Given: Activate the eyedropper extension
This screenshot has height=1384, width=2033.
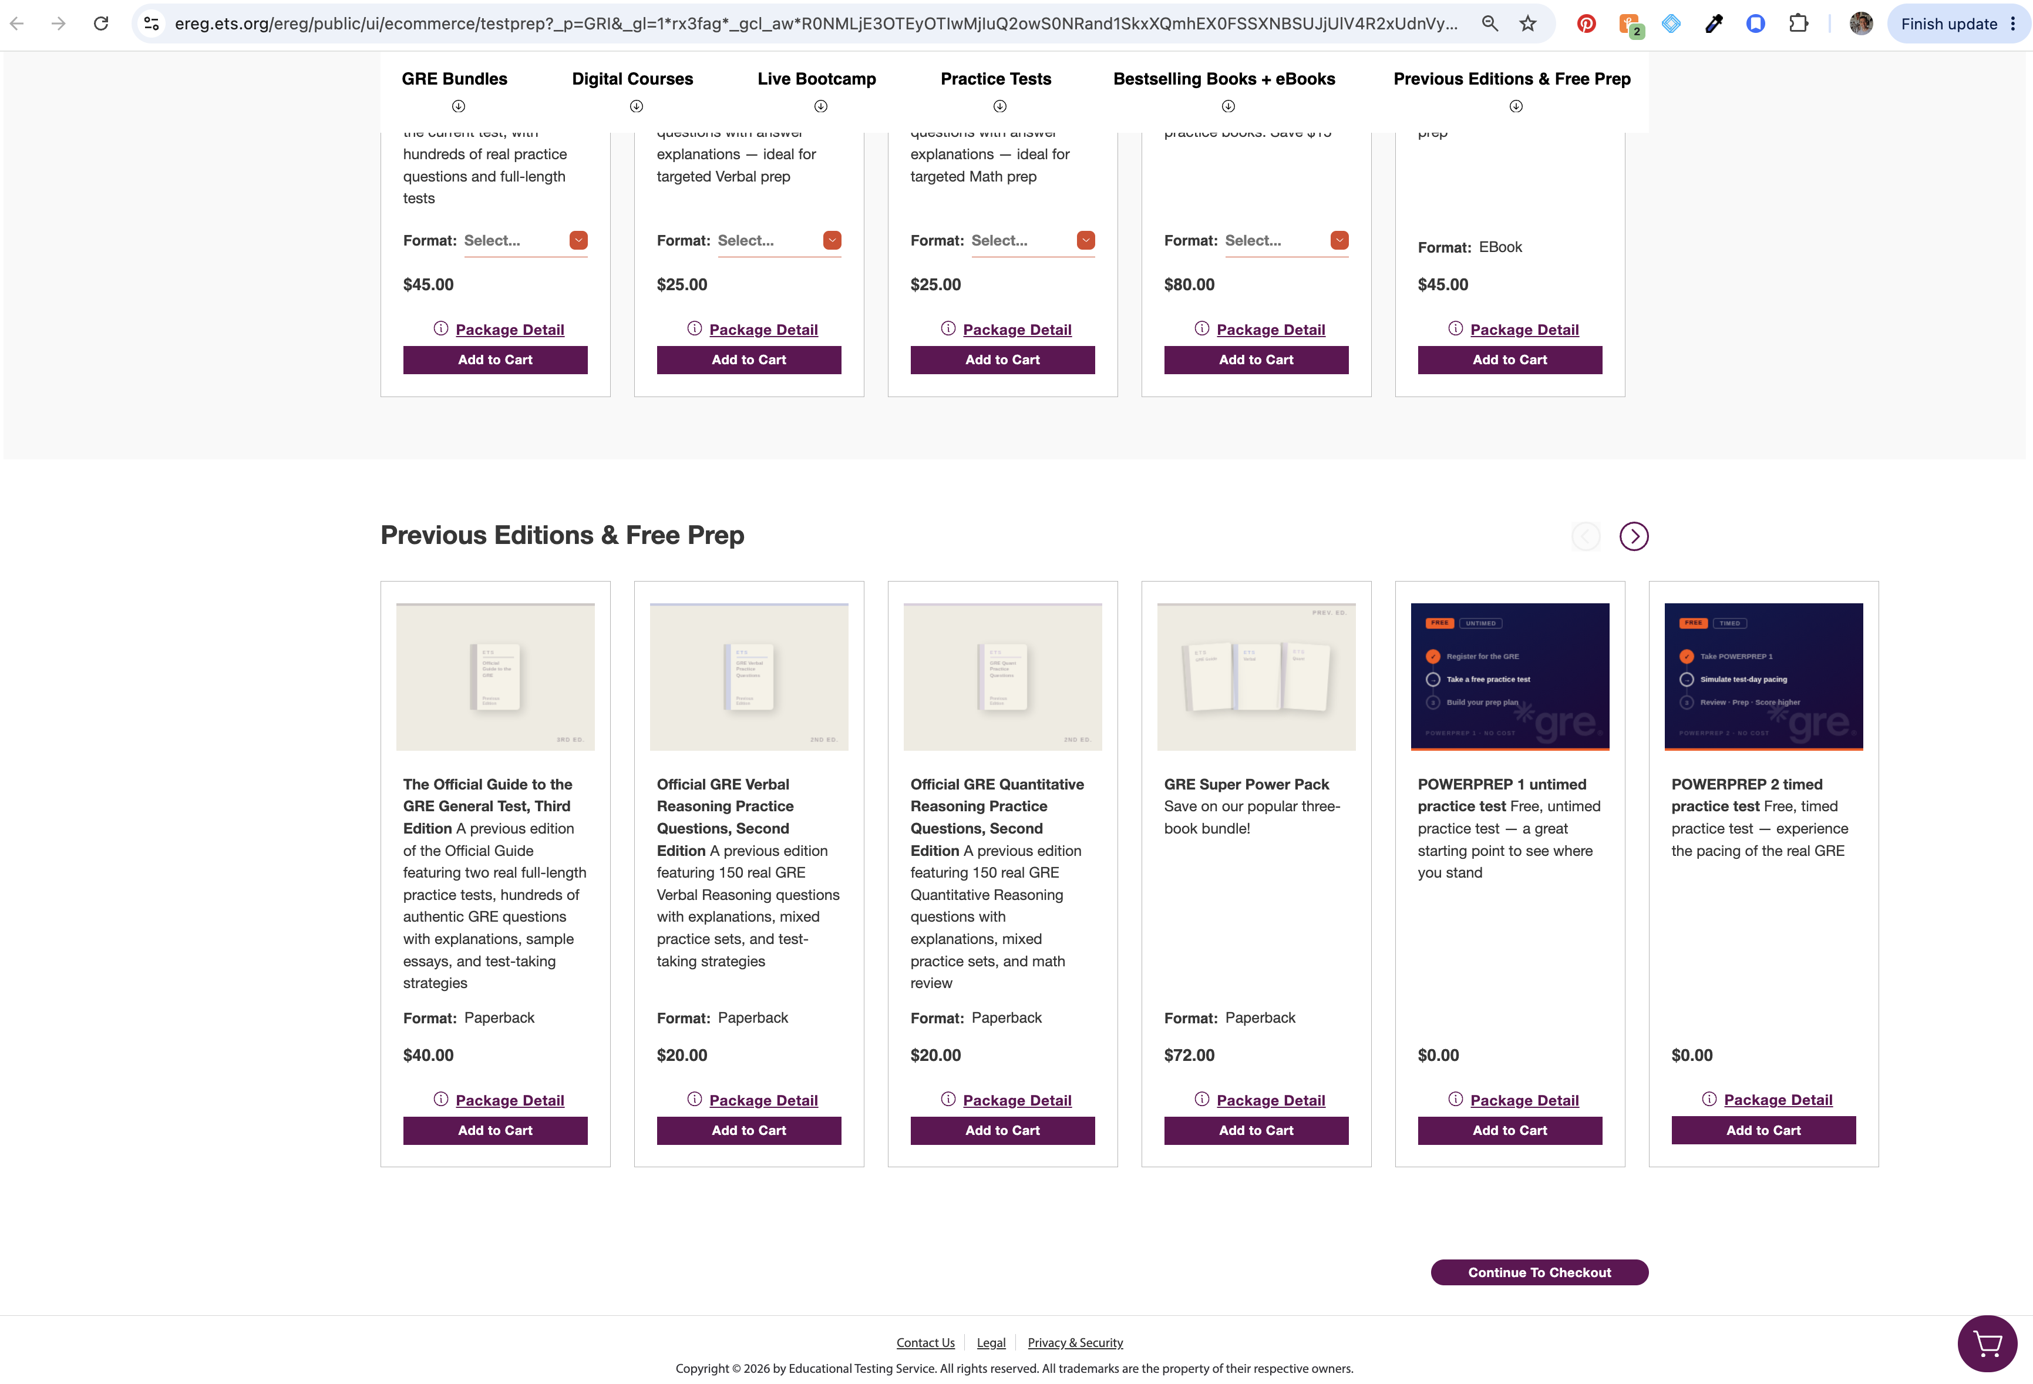Looking at the screenshot, I should (x=1714, y=23).
